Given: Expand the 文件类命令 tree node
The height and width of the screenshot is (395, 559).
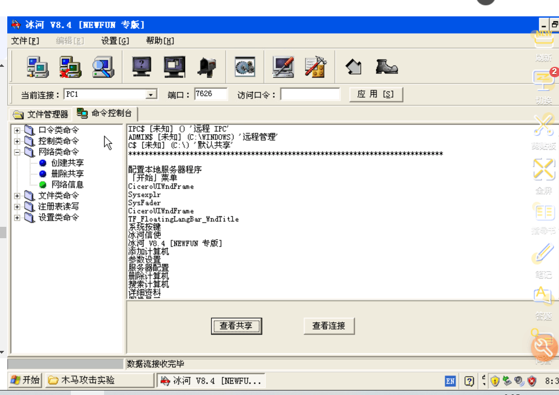Looking at the screenshot, I should 17,196.
